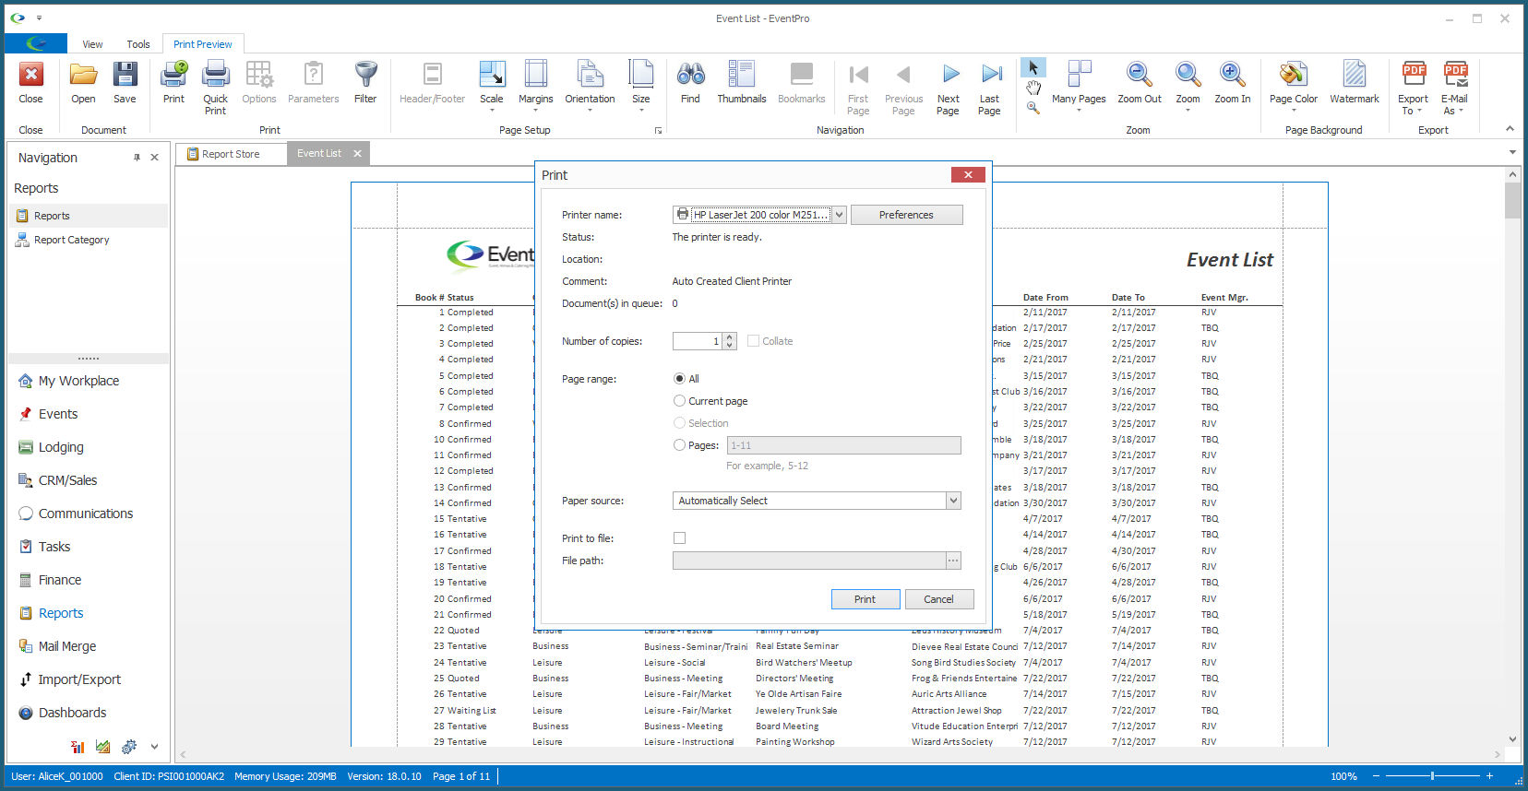Open the Filter funnel tool
1528x791 pixels.
[365, 75]
